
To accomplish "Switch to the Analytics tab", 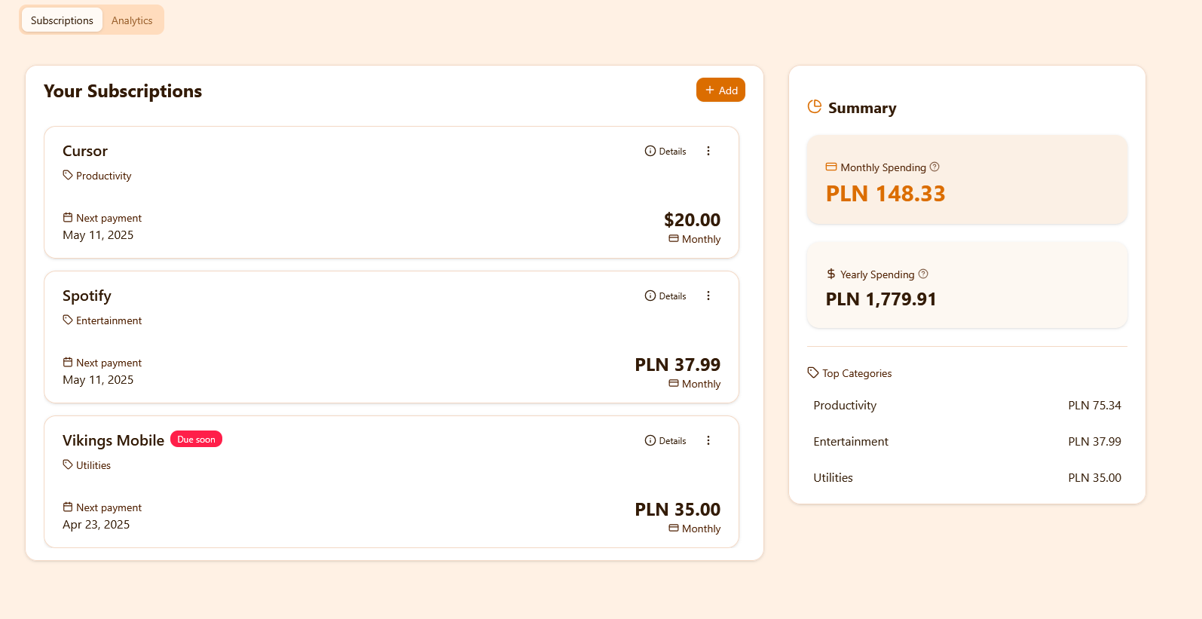I will [132, 20].
